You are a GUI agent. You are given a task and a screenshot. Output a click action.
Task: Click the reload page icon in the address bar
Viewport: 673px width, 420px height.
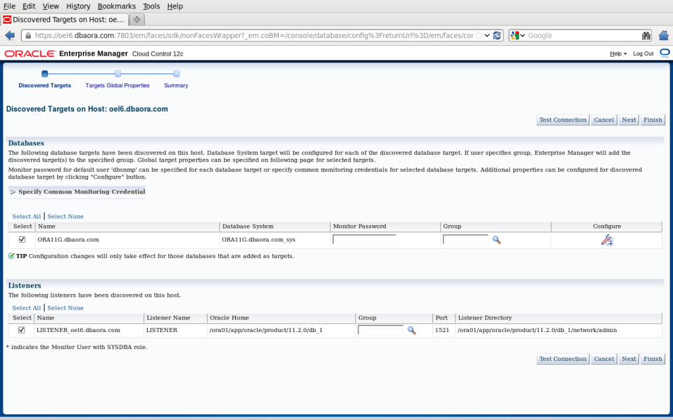click(497, 35)
